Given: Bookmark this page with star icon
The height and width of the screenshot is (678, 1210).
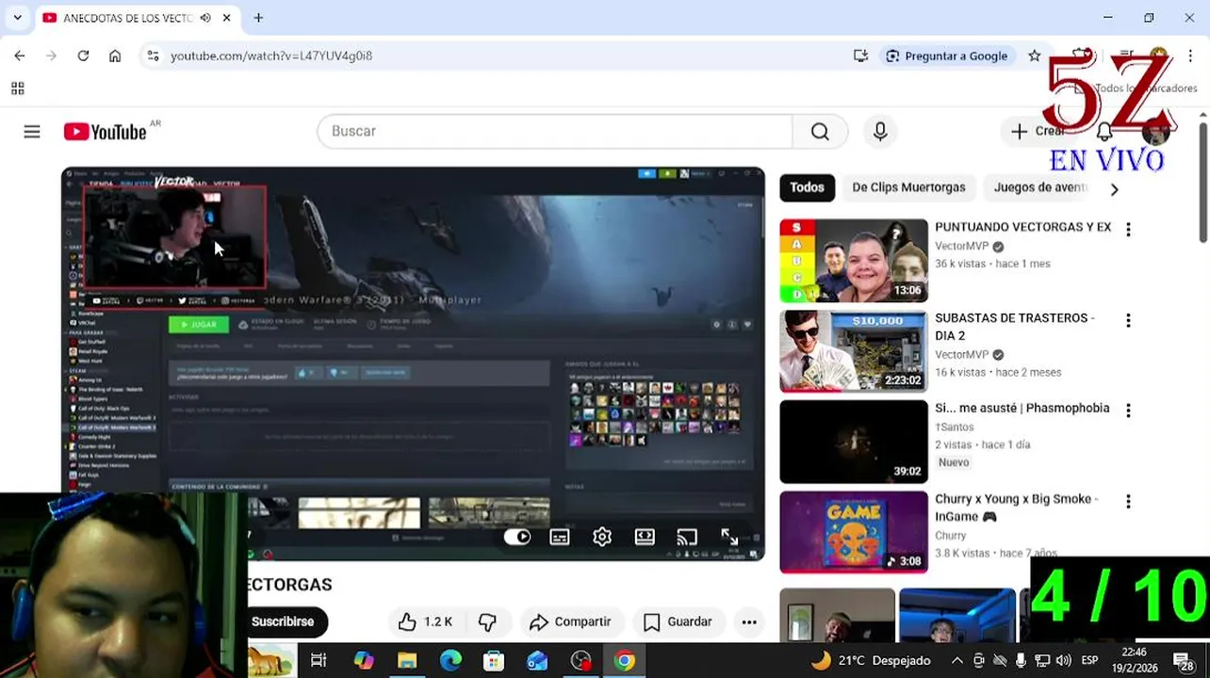Looking at the screenshot, I should (x=1035, y=56).
